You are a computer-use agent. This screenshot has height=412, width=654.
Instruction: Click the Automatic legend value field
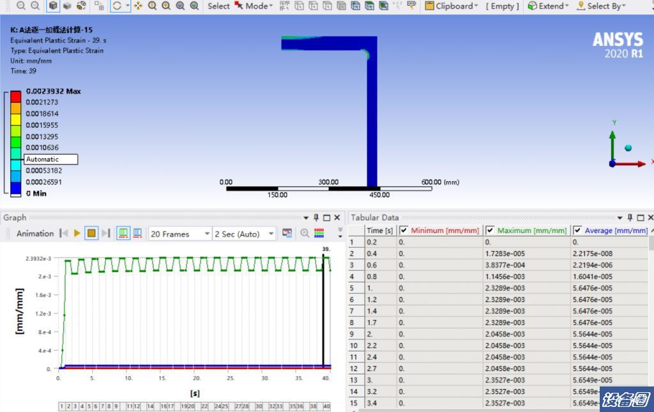pyautogui.click(x=51, y=159)
